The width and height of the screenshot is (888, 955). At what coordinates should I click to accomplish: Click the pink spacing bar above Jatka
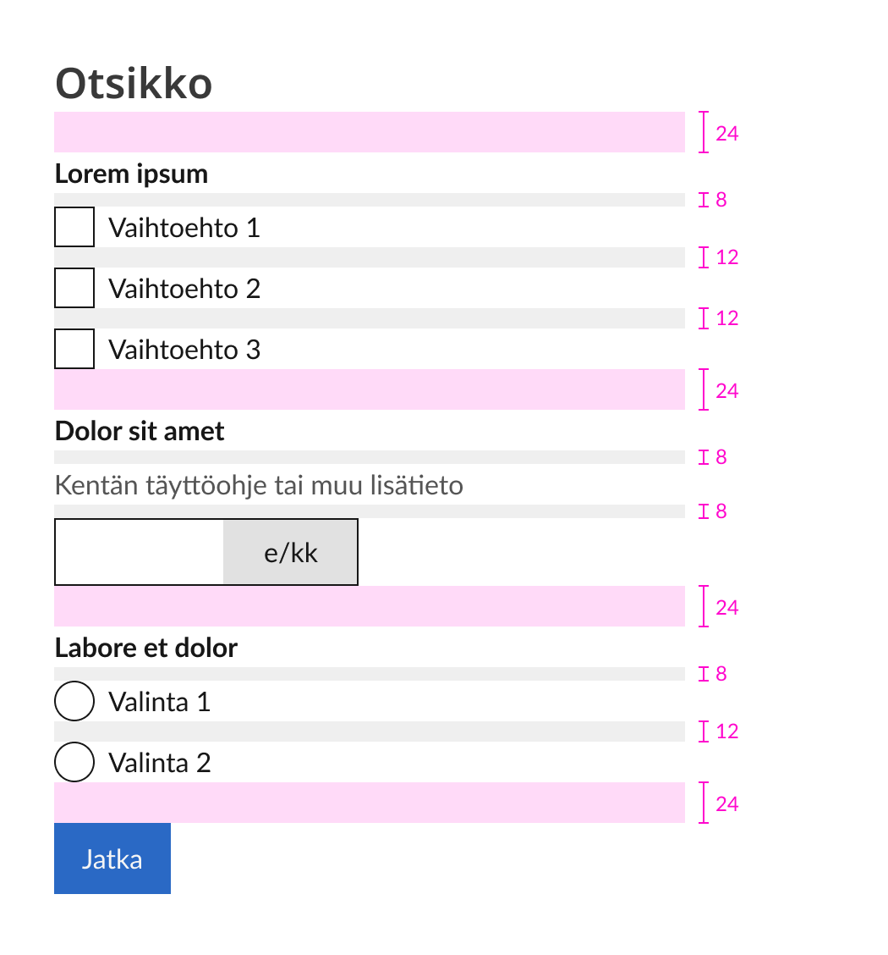pyautogui.click(x=370, y=803)
